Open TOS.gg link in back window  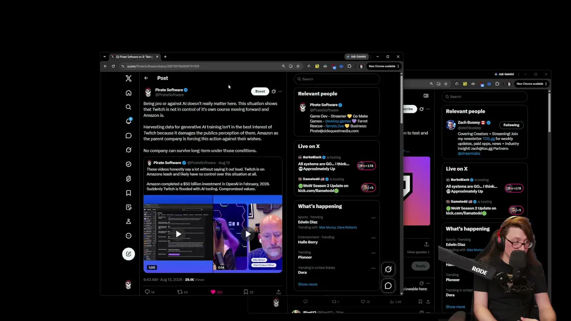(x=488, y=139)
